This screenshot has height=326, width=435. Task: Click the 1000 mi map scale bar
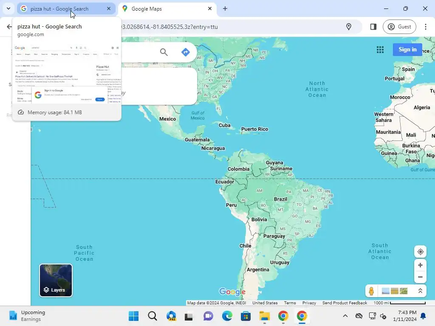pyautogui.click(x=399, y=303)
